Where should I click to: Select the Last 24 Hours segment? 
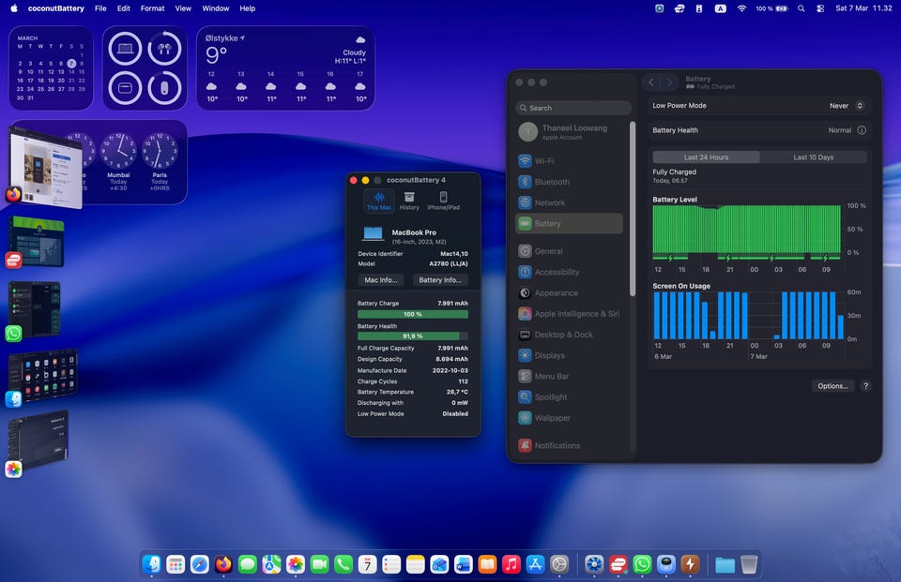click(x=706, y=157)
